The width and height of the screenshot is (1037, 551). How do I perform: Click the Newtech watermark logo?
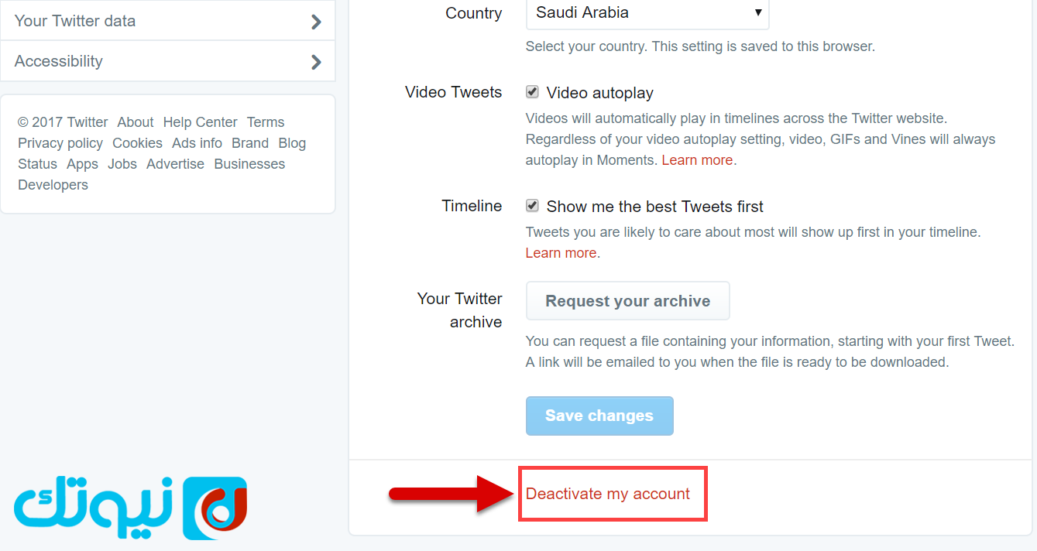pos(130,508)
